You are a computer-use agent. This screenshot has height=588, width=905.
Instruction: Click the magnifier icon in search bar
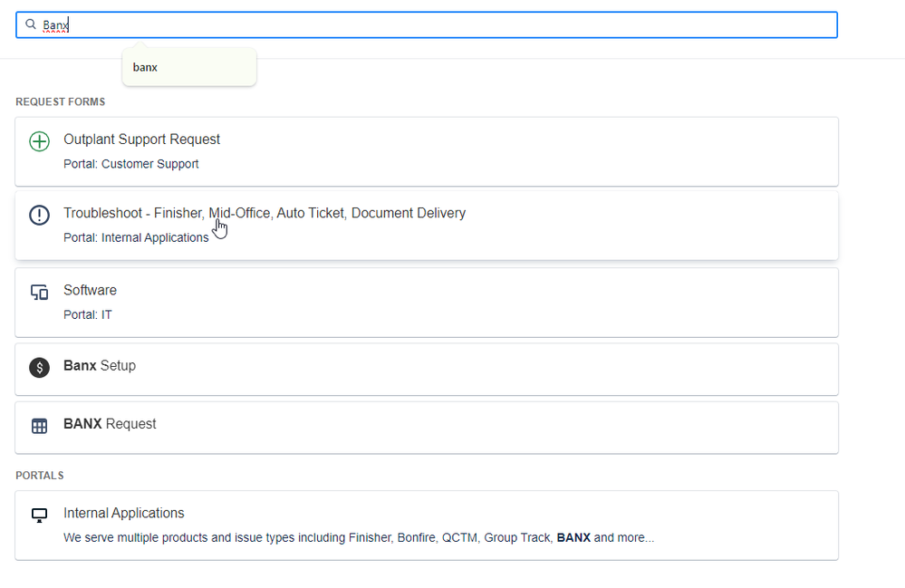tap(31, 24)
